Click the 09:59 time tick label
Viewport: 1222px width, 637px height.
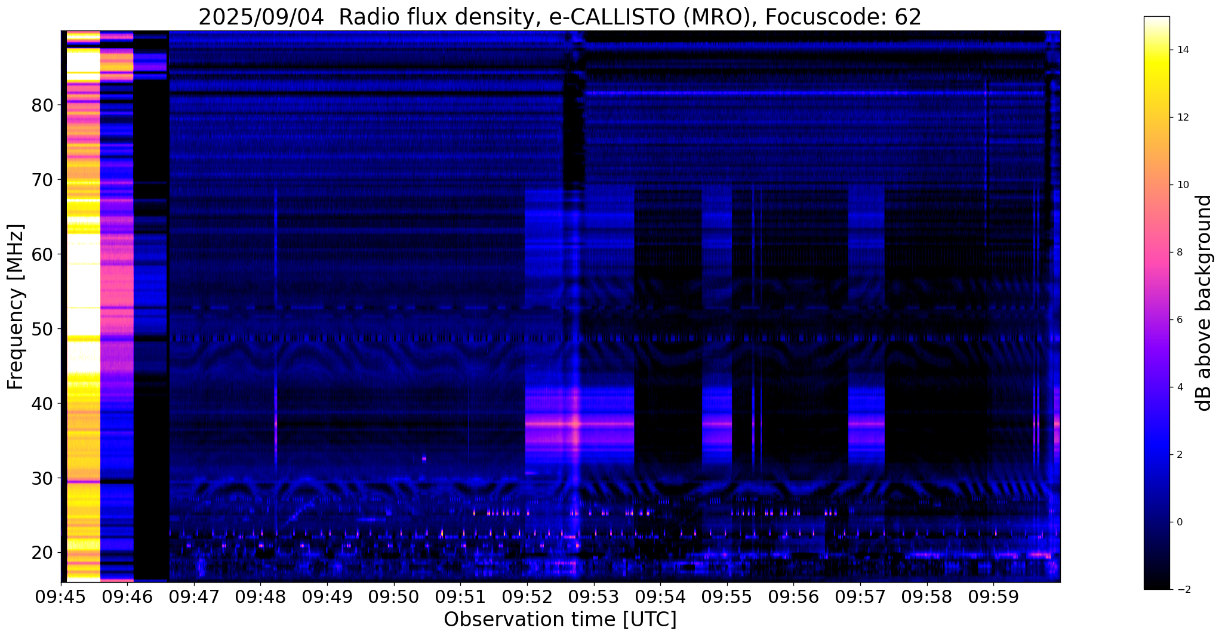coord(993,596)
